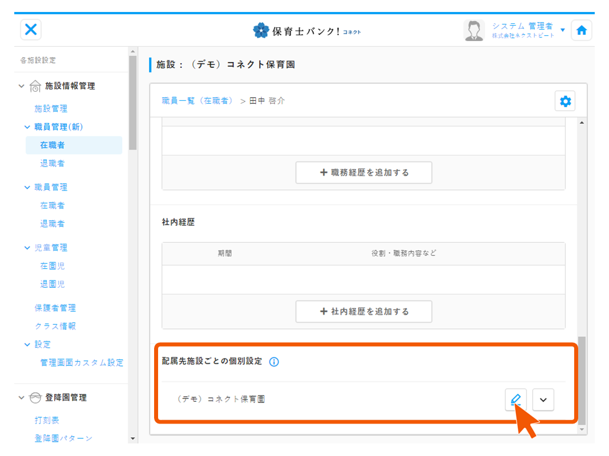Click the sidebar scroll down arrow
The image size is (609, 456).
tap(133, 439)
